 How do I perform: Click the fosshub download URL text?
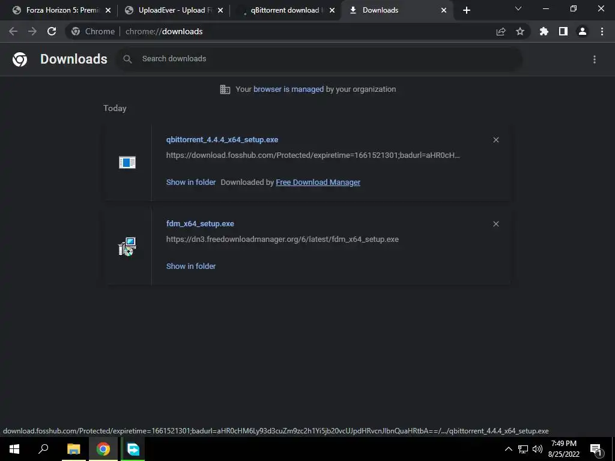[313, 155]
